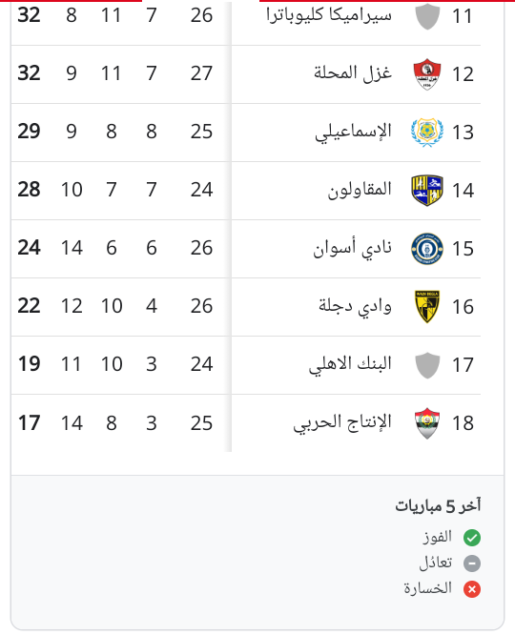Click the Aswan club round logo
515x635 pixels.
[x=427, y=249]
